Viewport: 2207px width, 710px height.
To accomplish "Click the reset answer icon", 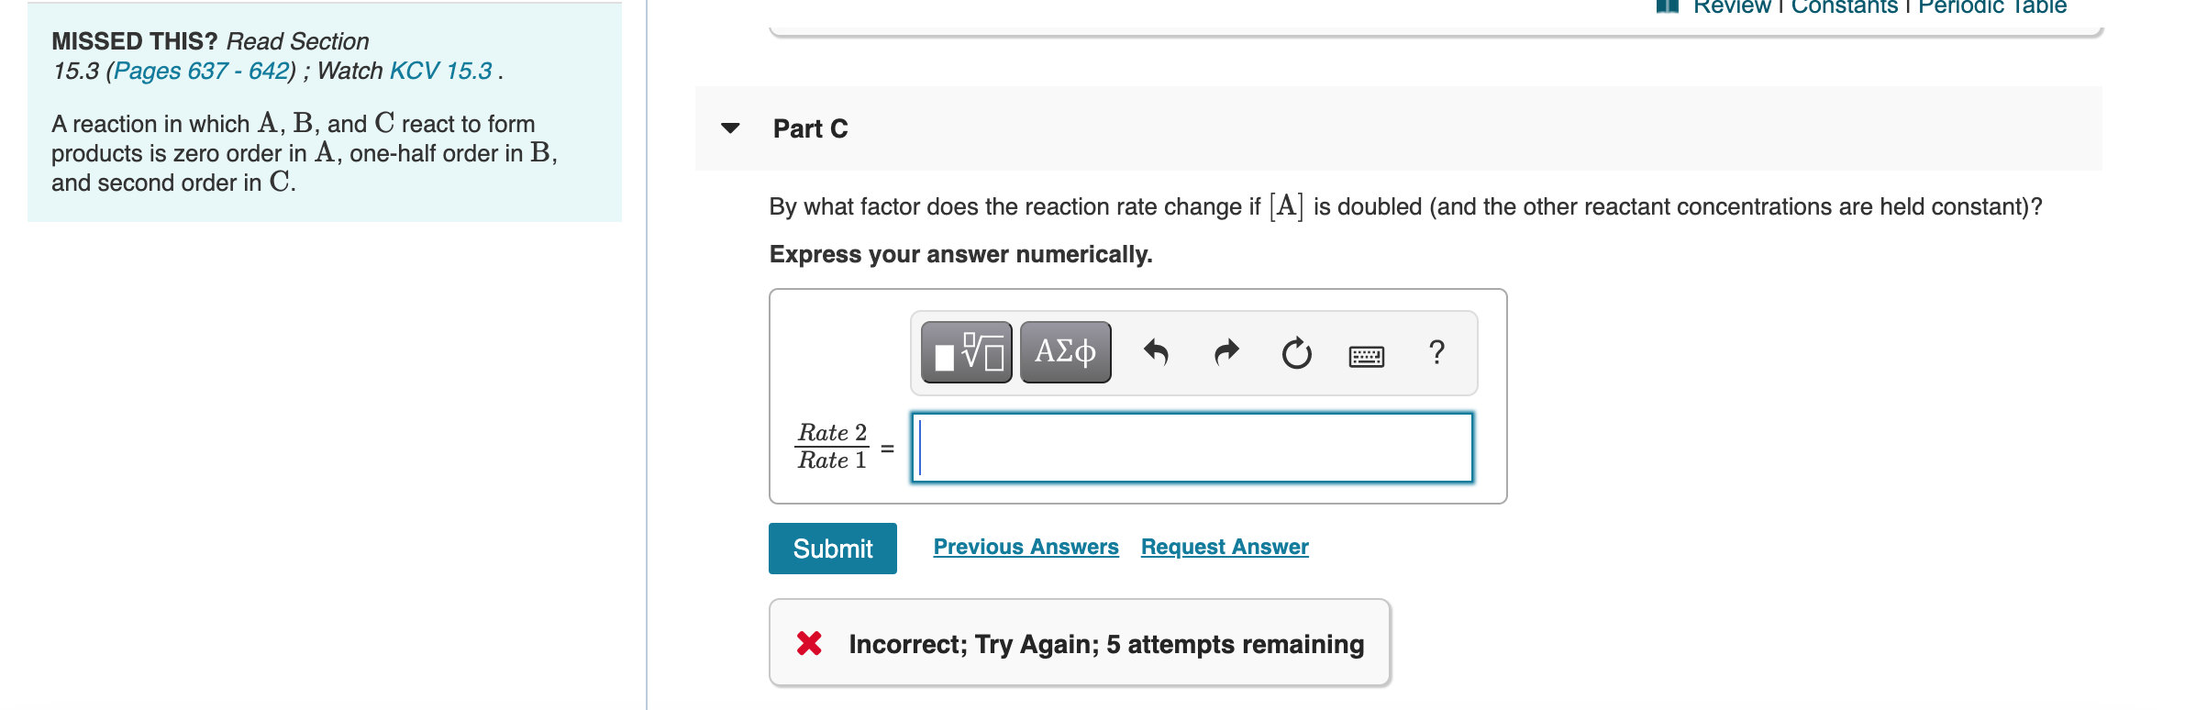I will [x=1295, y=351].
